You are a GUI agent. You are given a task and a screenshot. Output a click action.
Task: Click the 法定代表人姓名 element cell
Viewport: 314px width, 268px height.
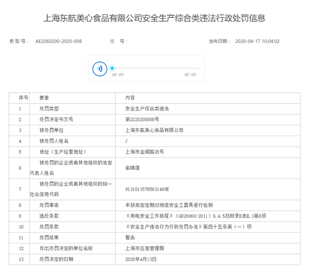tap(72, 168)
